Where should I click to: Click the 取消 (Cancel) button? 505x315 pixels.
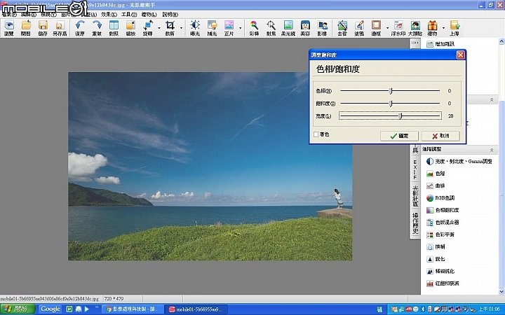pyautogui.click(x=440, y=135)
